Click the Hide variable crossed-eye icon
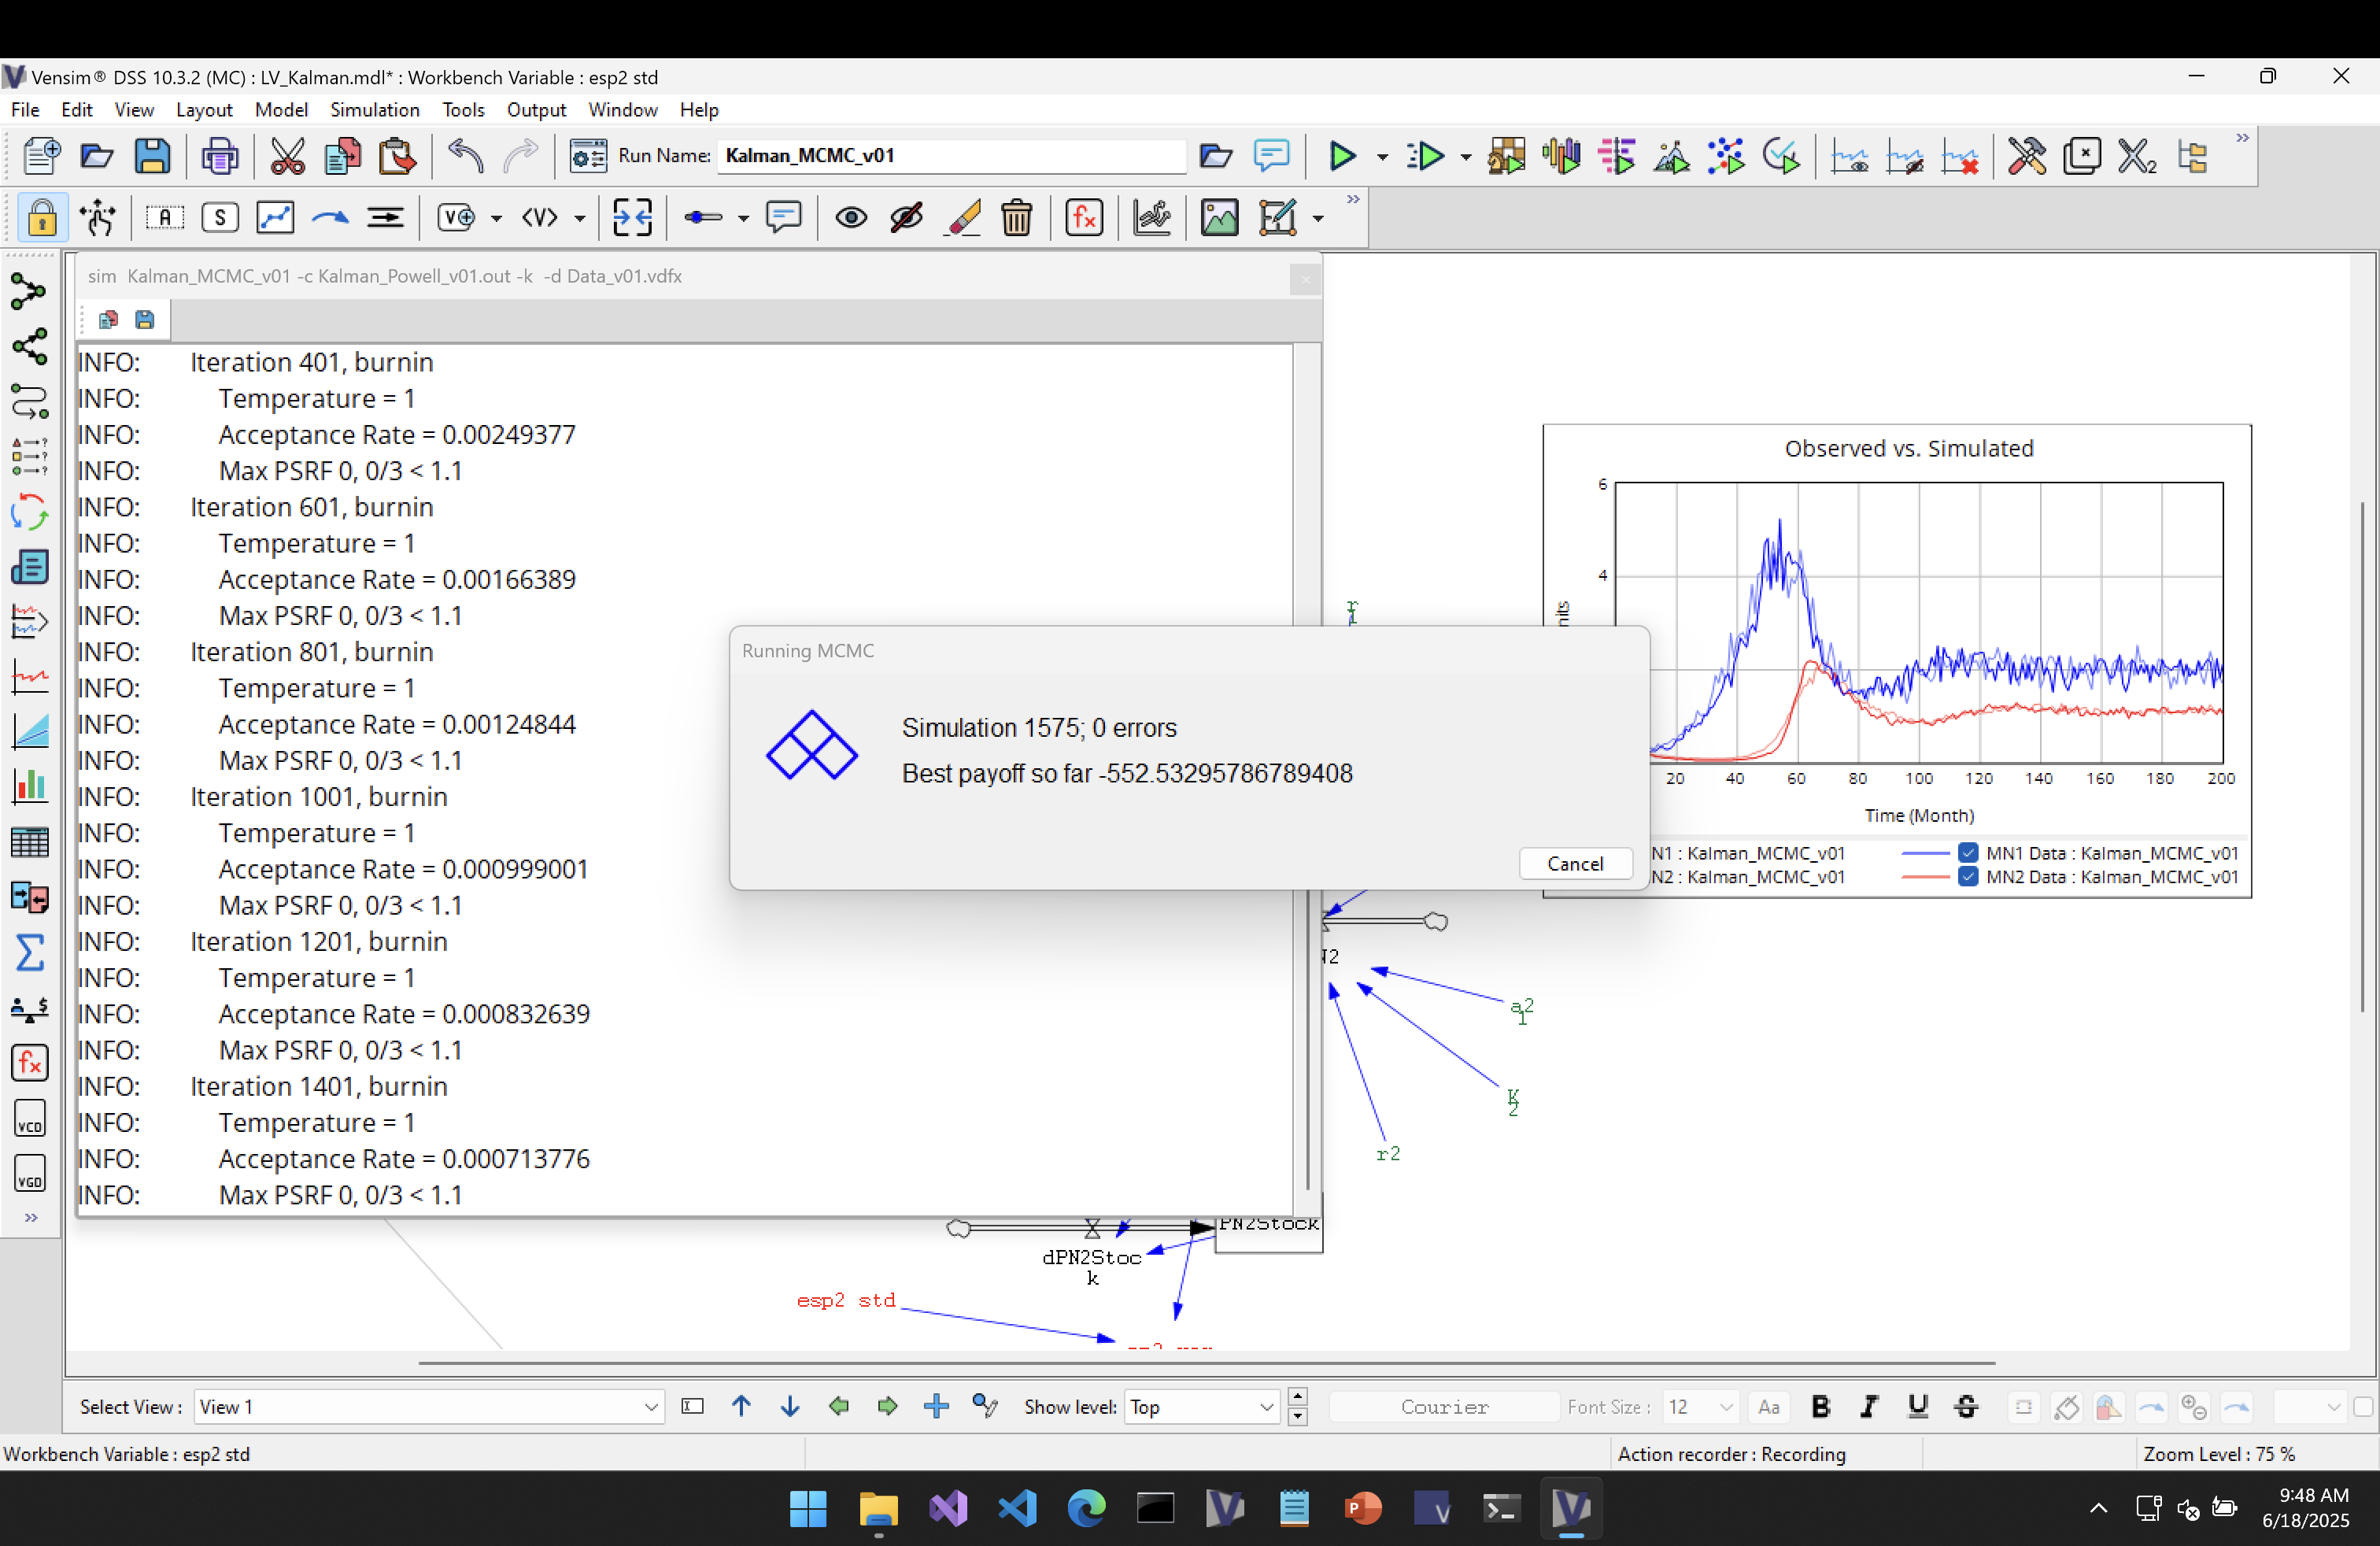The image size is (2380, 1546). [906, 217]
